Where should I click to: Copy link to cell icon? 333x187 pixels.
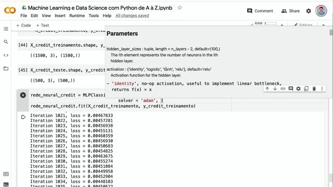point(283,89)
